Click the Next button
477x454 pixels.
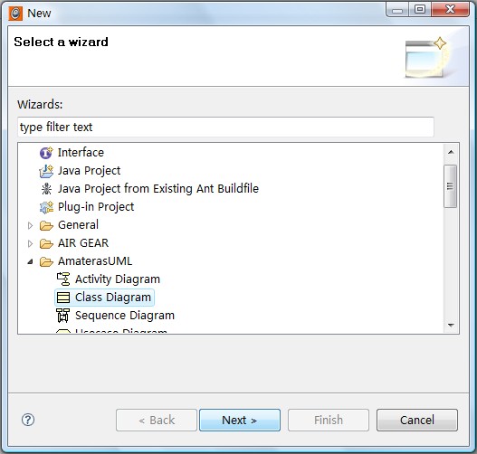pyautogui.click(x=240, y=420)
